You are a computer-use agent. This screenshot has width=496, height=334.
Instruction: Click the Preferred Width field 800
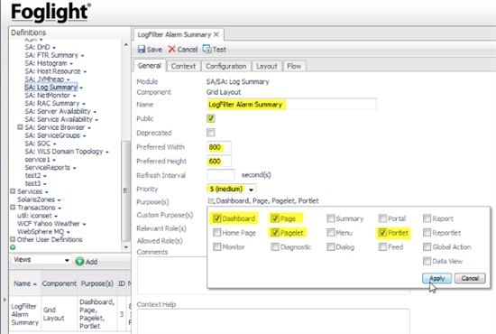click(x=219, y=147)
